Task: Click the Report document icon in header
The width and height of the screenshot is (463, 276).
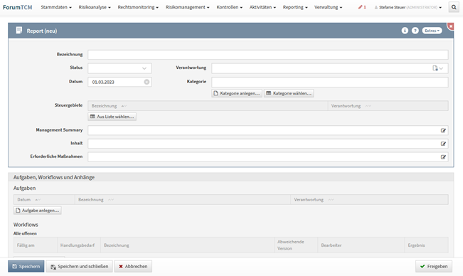Action: pos(19,31)
